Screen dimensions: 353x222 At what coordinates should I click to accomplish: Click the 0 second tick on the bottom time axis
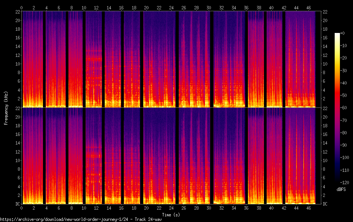pyautogui.click(x=22, y=207)
